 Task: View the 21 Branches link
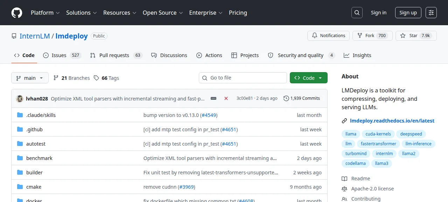tap(71, 78)
